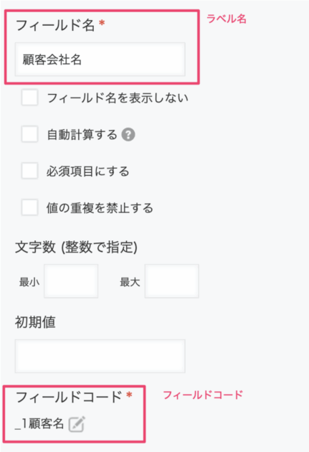Image resolution: width=309 pixels, height=452 pixels.
Task: Click the red ラベル名 annotation
Action: (227, 19)
